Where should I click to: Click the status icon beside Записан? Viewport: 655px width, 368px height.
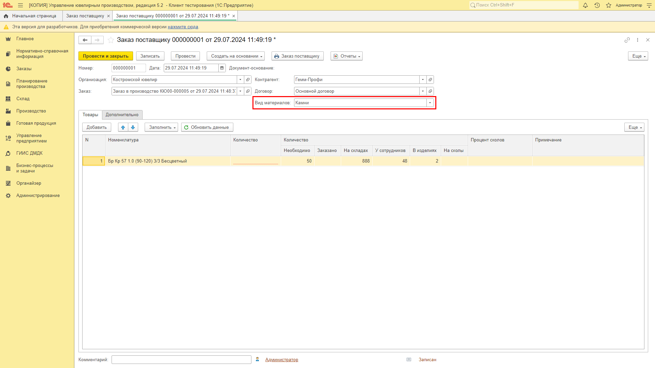click(409, 359)
